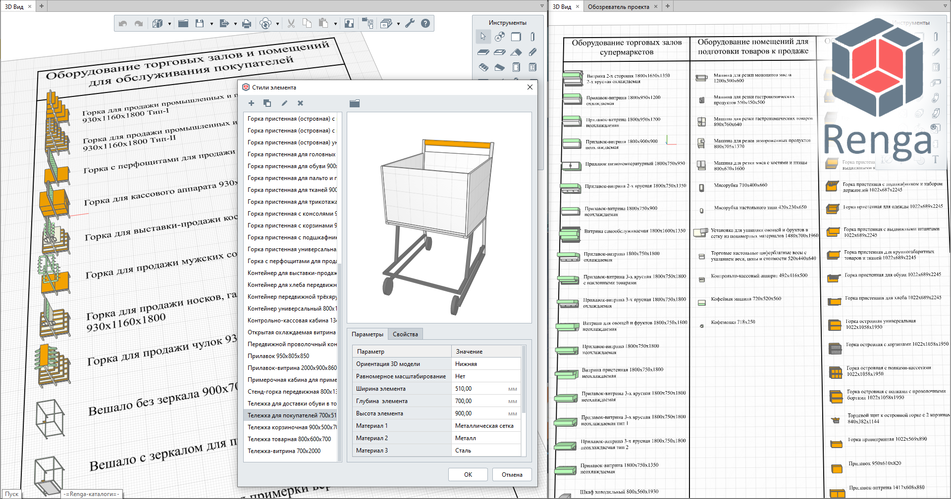Image resolution: width=951 pixels, height=499 pixels.
Task: Select the Ramp tool in Инструменты
Action: [500, 67]
